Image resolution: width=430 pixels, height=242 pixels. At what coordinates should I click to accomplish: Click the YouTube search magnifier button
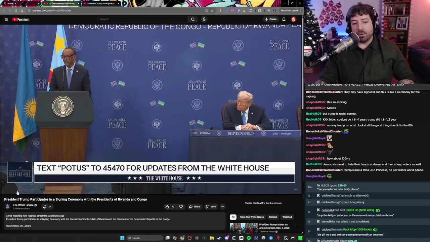pos(193,19)
